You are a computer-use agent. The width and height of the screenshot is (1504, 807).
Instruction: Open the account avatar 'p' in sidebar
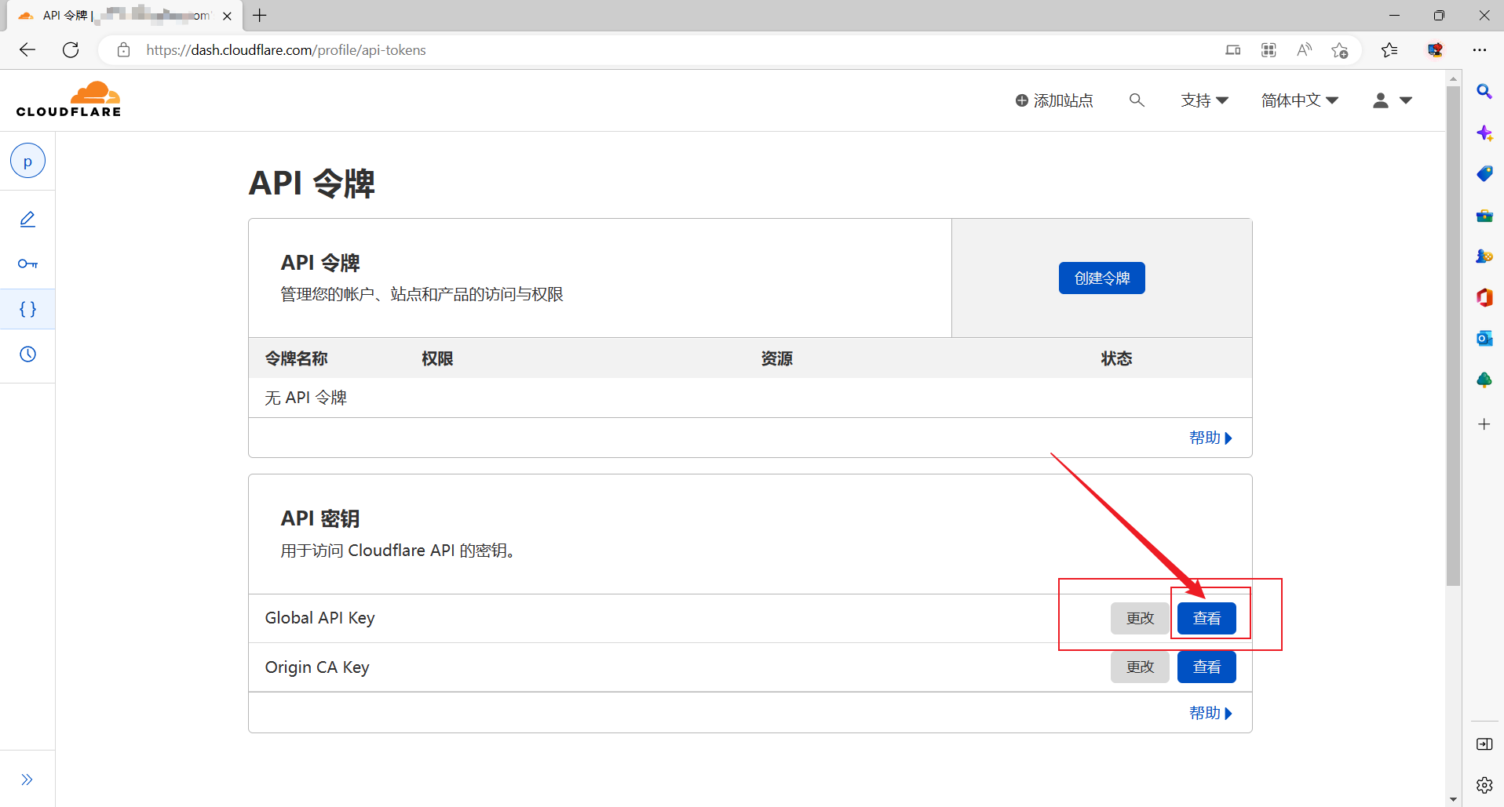coord(27,162)
